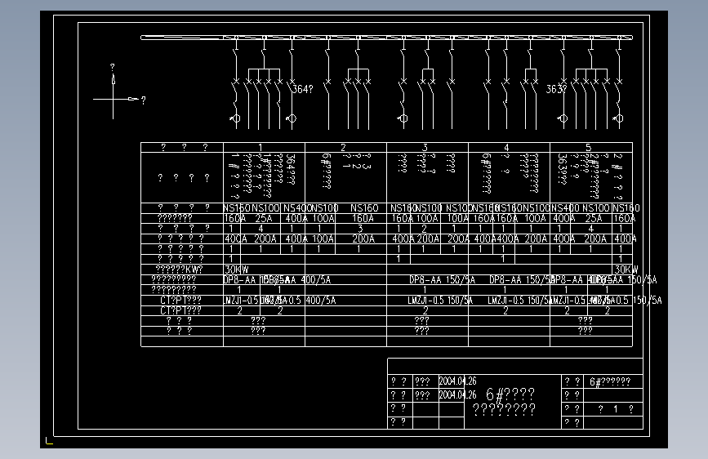The width and height of the screenshot is (708, 459).
Task: Select the column header numbered 5
Action: point(588,147)
